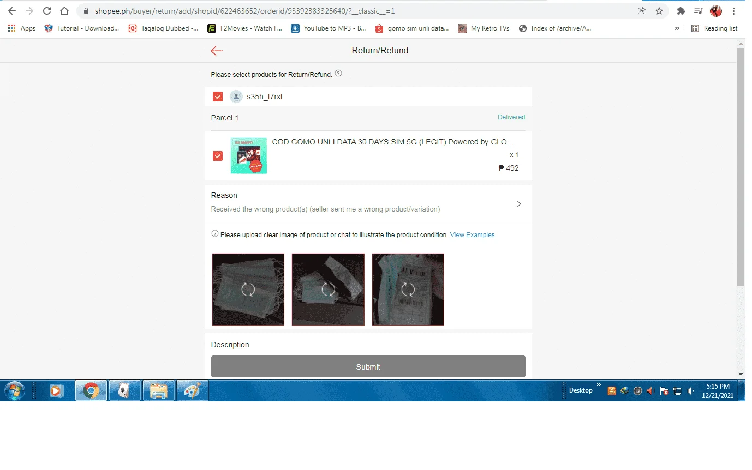The width and height of the screenshot is (752, 470).
Task: Bookmark this page with the star
Action: (659, 11)
